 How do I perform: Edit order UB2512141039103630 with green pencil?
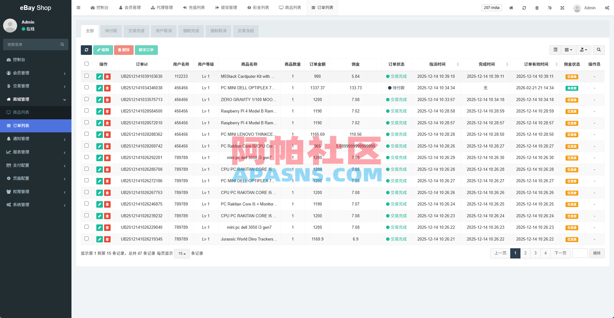point(99,77)
